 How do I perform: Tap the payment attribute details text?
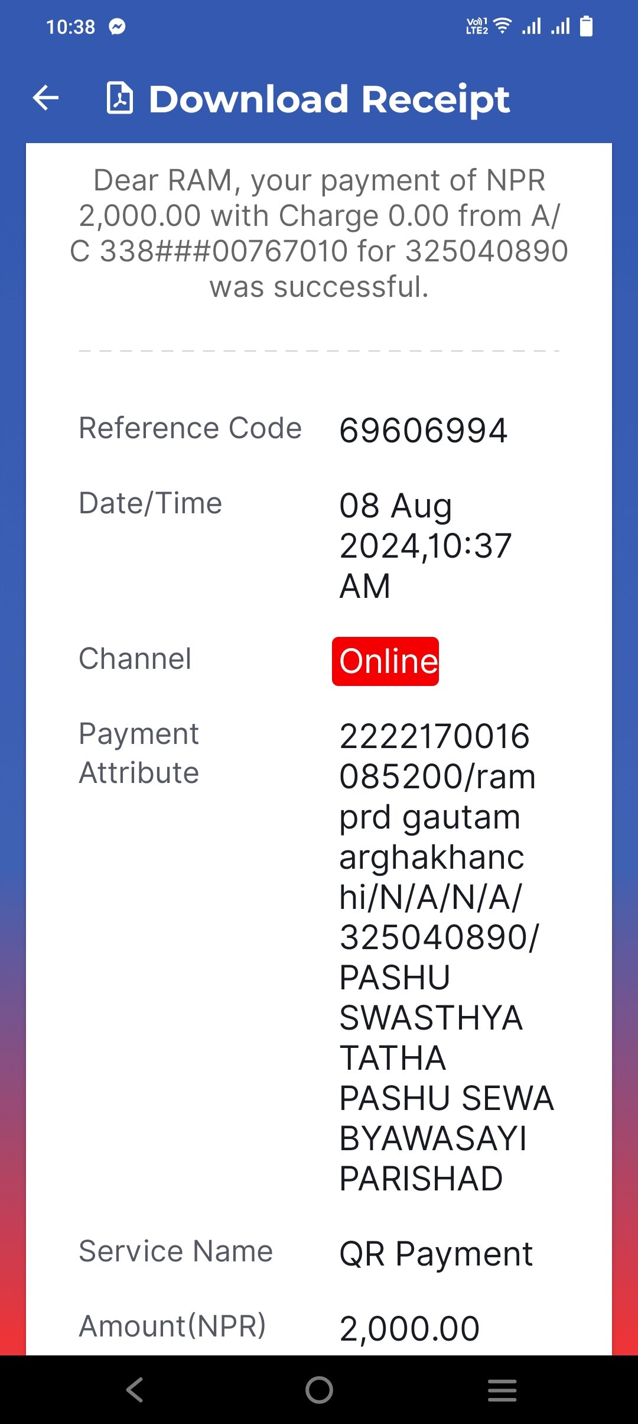point(447,957)
